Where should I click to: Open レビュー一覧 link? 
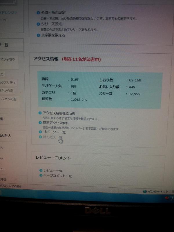click(x=53, y=171)
